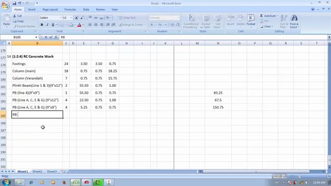Copy the selected cell content
Viewport: 331px width, 186px height.
[19, 21]
